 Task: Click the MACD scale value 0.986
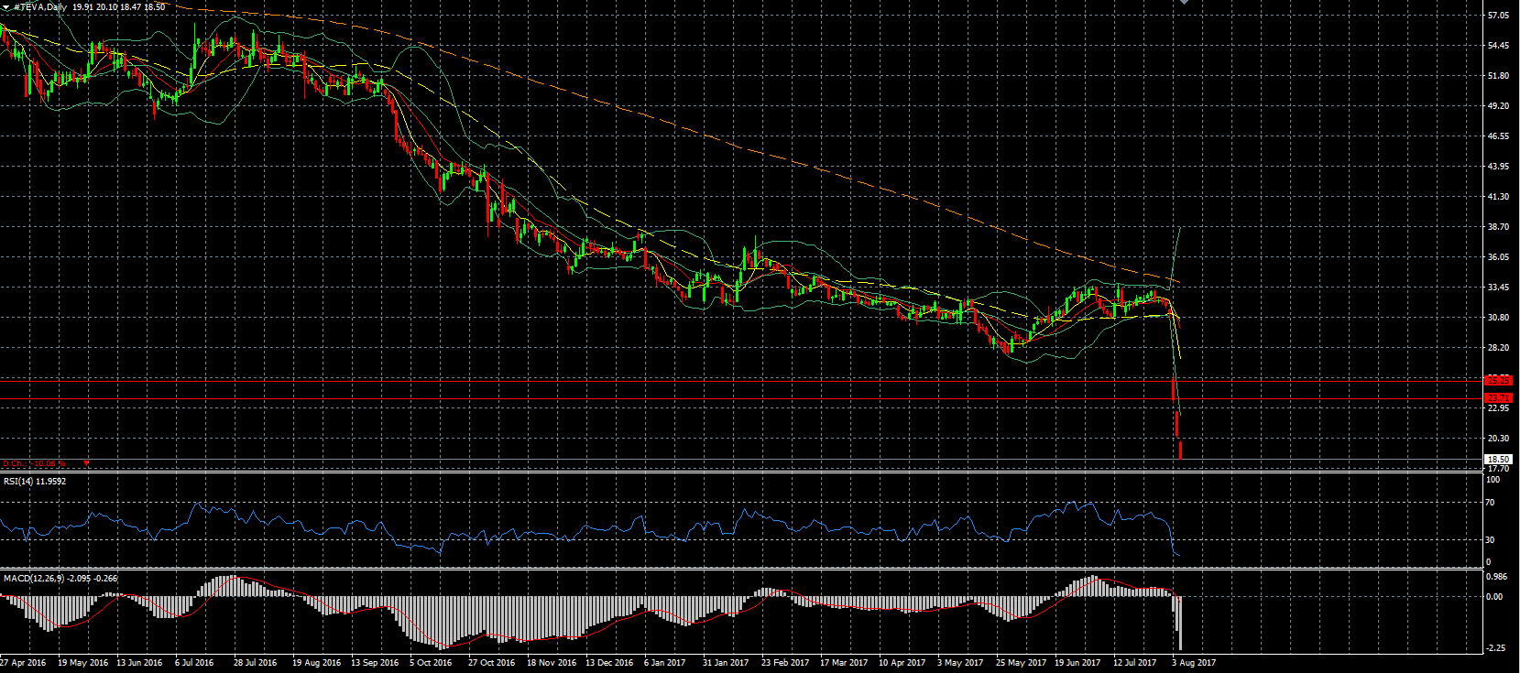coord(1496,577)
